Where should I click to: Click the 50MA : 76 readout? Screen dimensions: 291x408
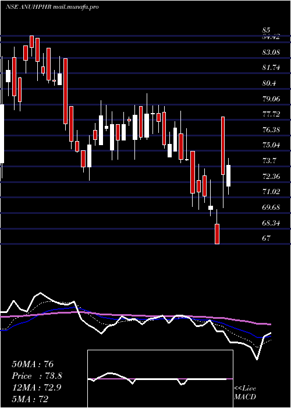coord(33,364)
